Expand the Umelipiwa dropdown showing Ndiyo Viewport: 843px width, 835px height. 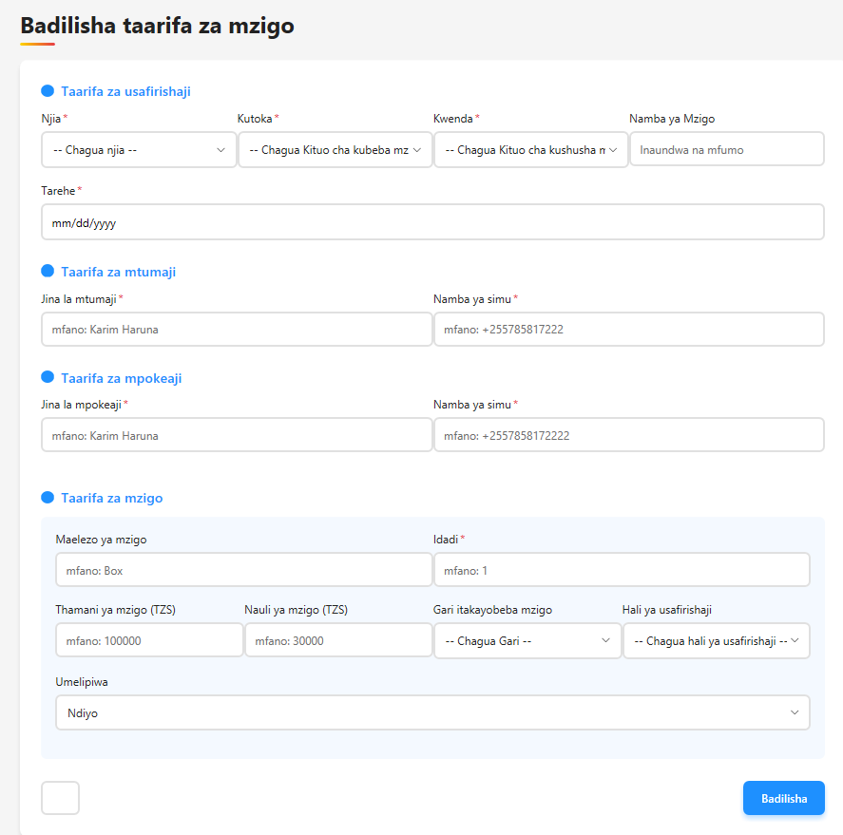(432, 712)
